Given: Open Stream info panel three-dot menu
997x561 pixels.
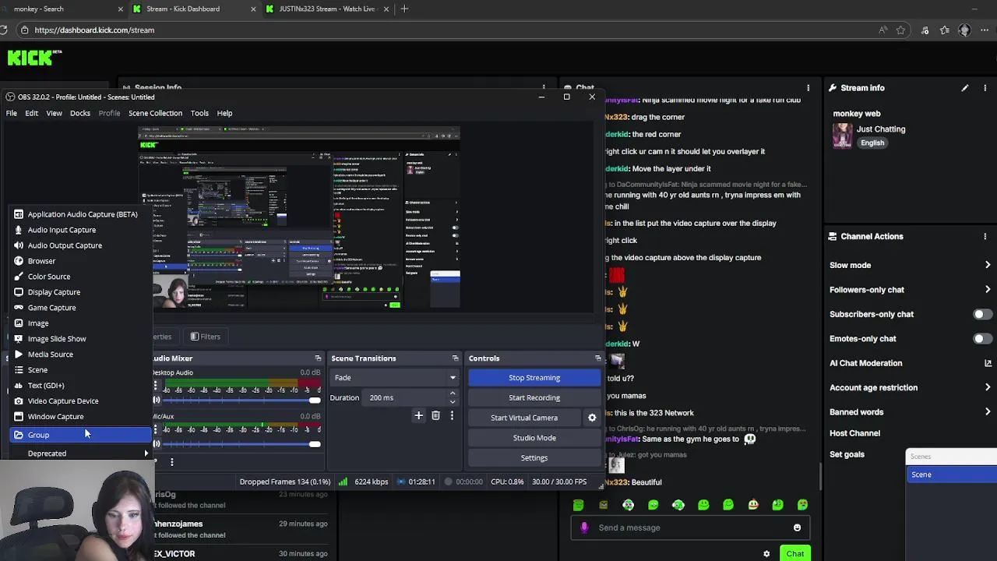Looking at the screenshot, I should [987, 88].
